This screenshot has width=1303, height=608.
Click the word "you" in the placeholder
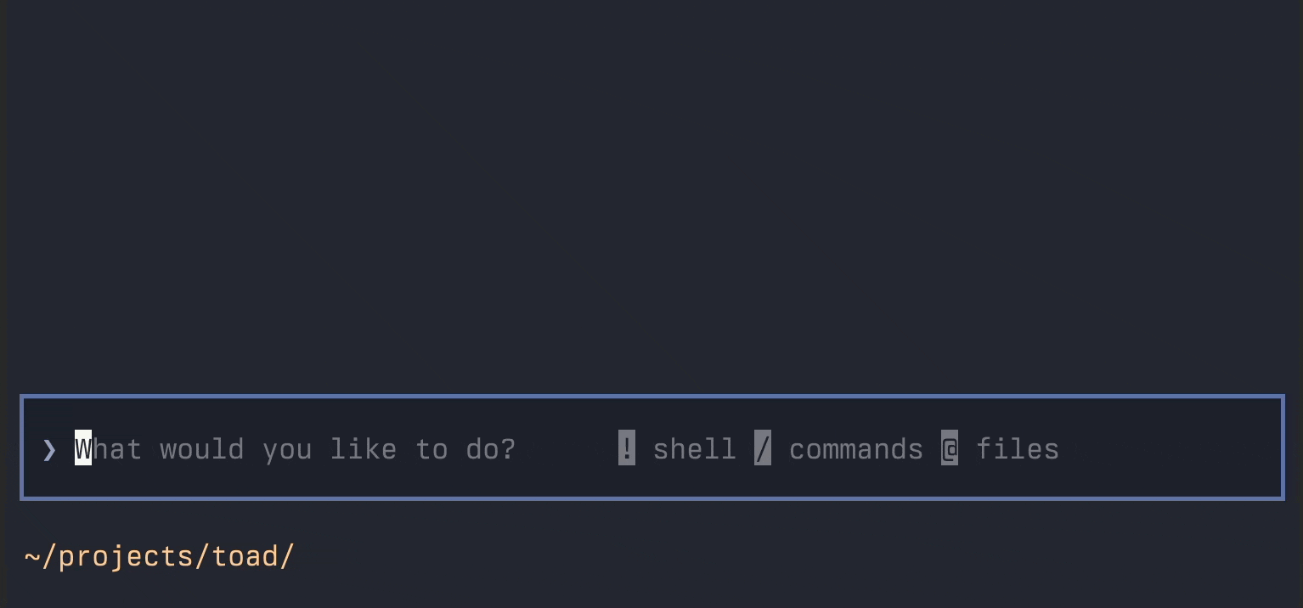coord(287,450)
